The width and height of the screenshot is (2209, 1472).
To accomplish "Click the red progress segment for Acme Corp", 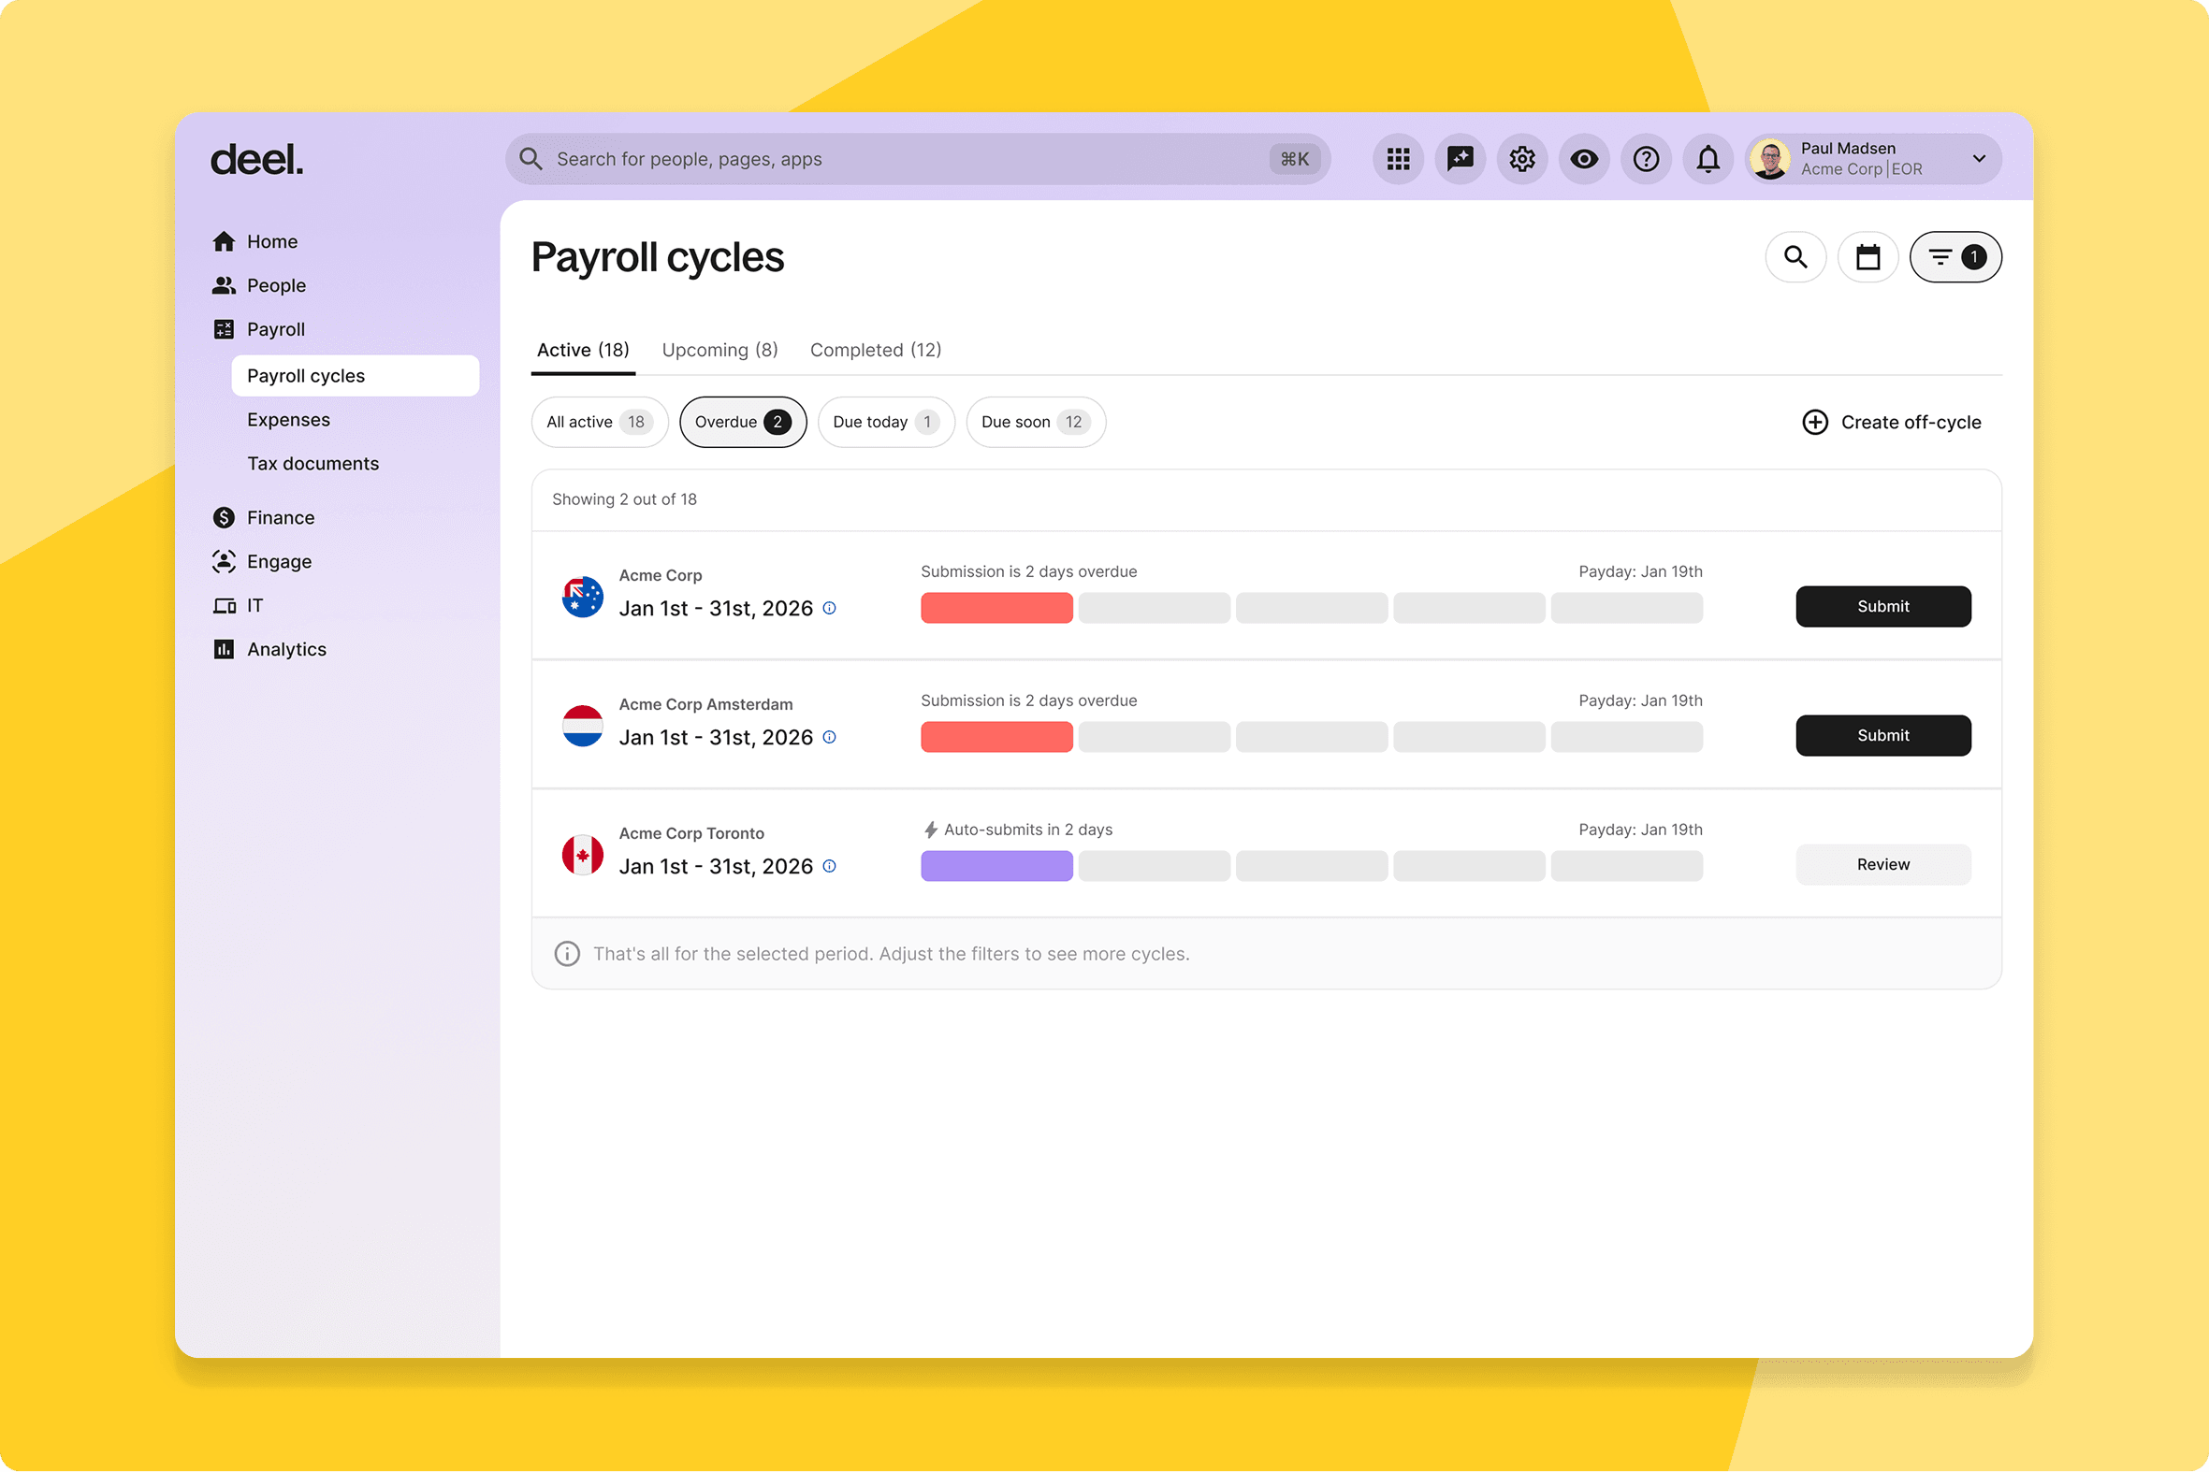I will pos(996,607).
